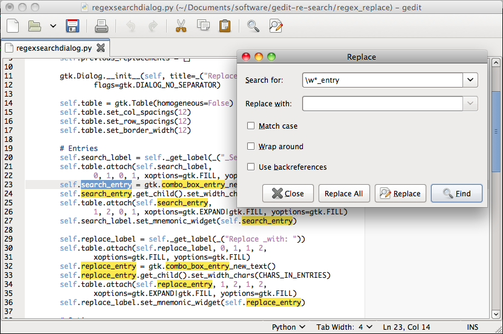
Task: Zoom Replace dialog via green button
Action: (271, 57)
